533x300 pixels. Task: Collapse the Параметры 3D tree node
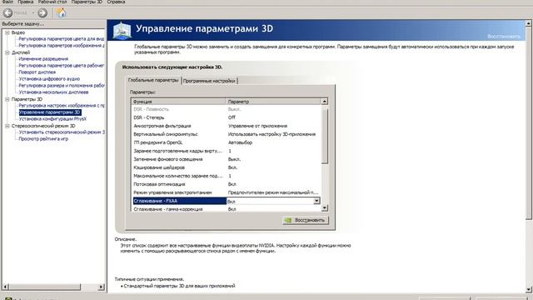pyautogui.click(x=7, y=99)
